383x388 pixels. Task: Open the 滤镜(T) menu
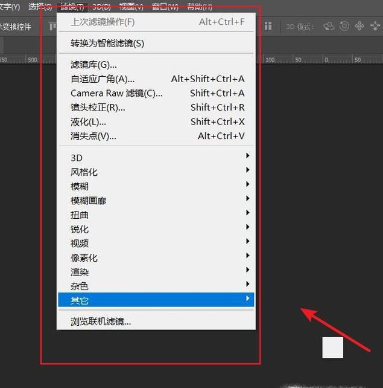pyautogui.click(x=72, y=7)
